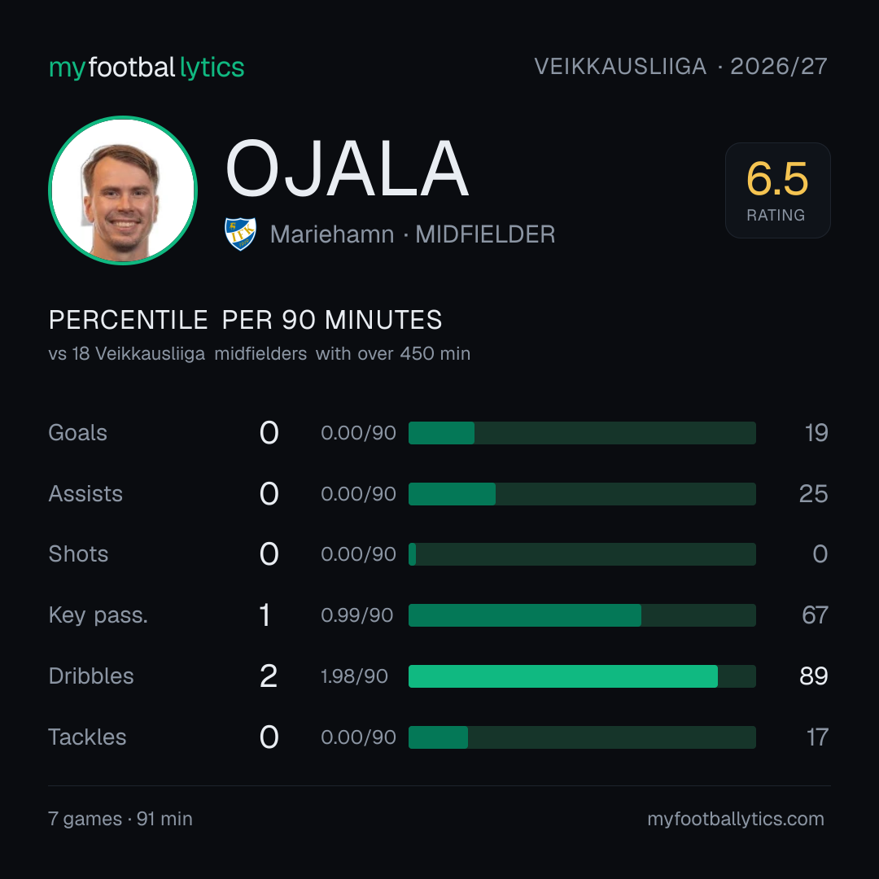
Task: Click the myfootballytics logo
Action: [146, 68]
